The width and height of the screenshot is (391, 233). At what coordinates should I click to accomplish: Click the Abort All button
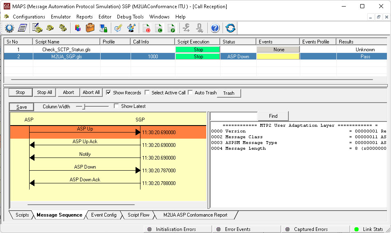coord(91,92)
